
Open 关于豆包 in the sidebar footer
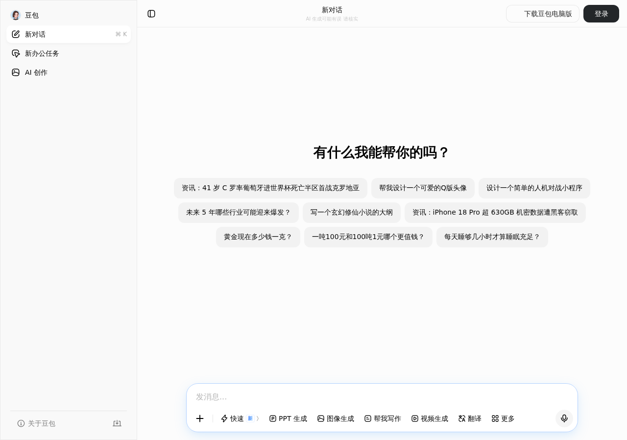(36, 423)
